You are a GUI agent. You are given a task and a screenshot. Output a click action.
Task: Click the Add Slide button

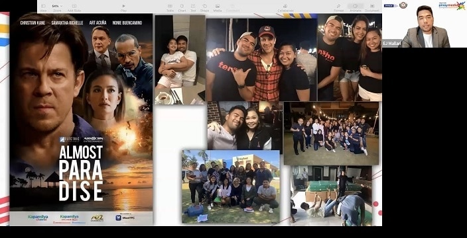point(74,8)
